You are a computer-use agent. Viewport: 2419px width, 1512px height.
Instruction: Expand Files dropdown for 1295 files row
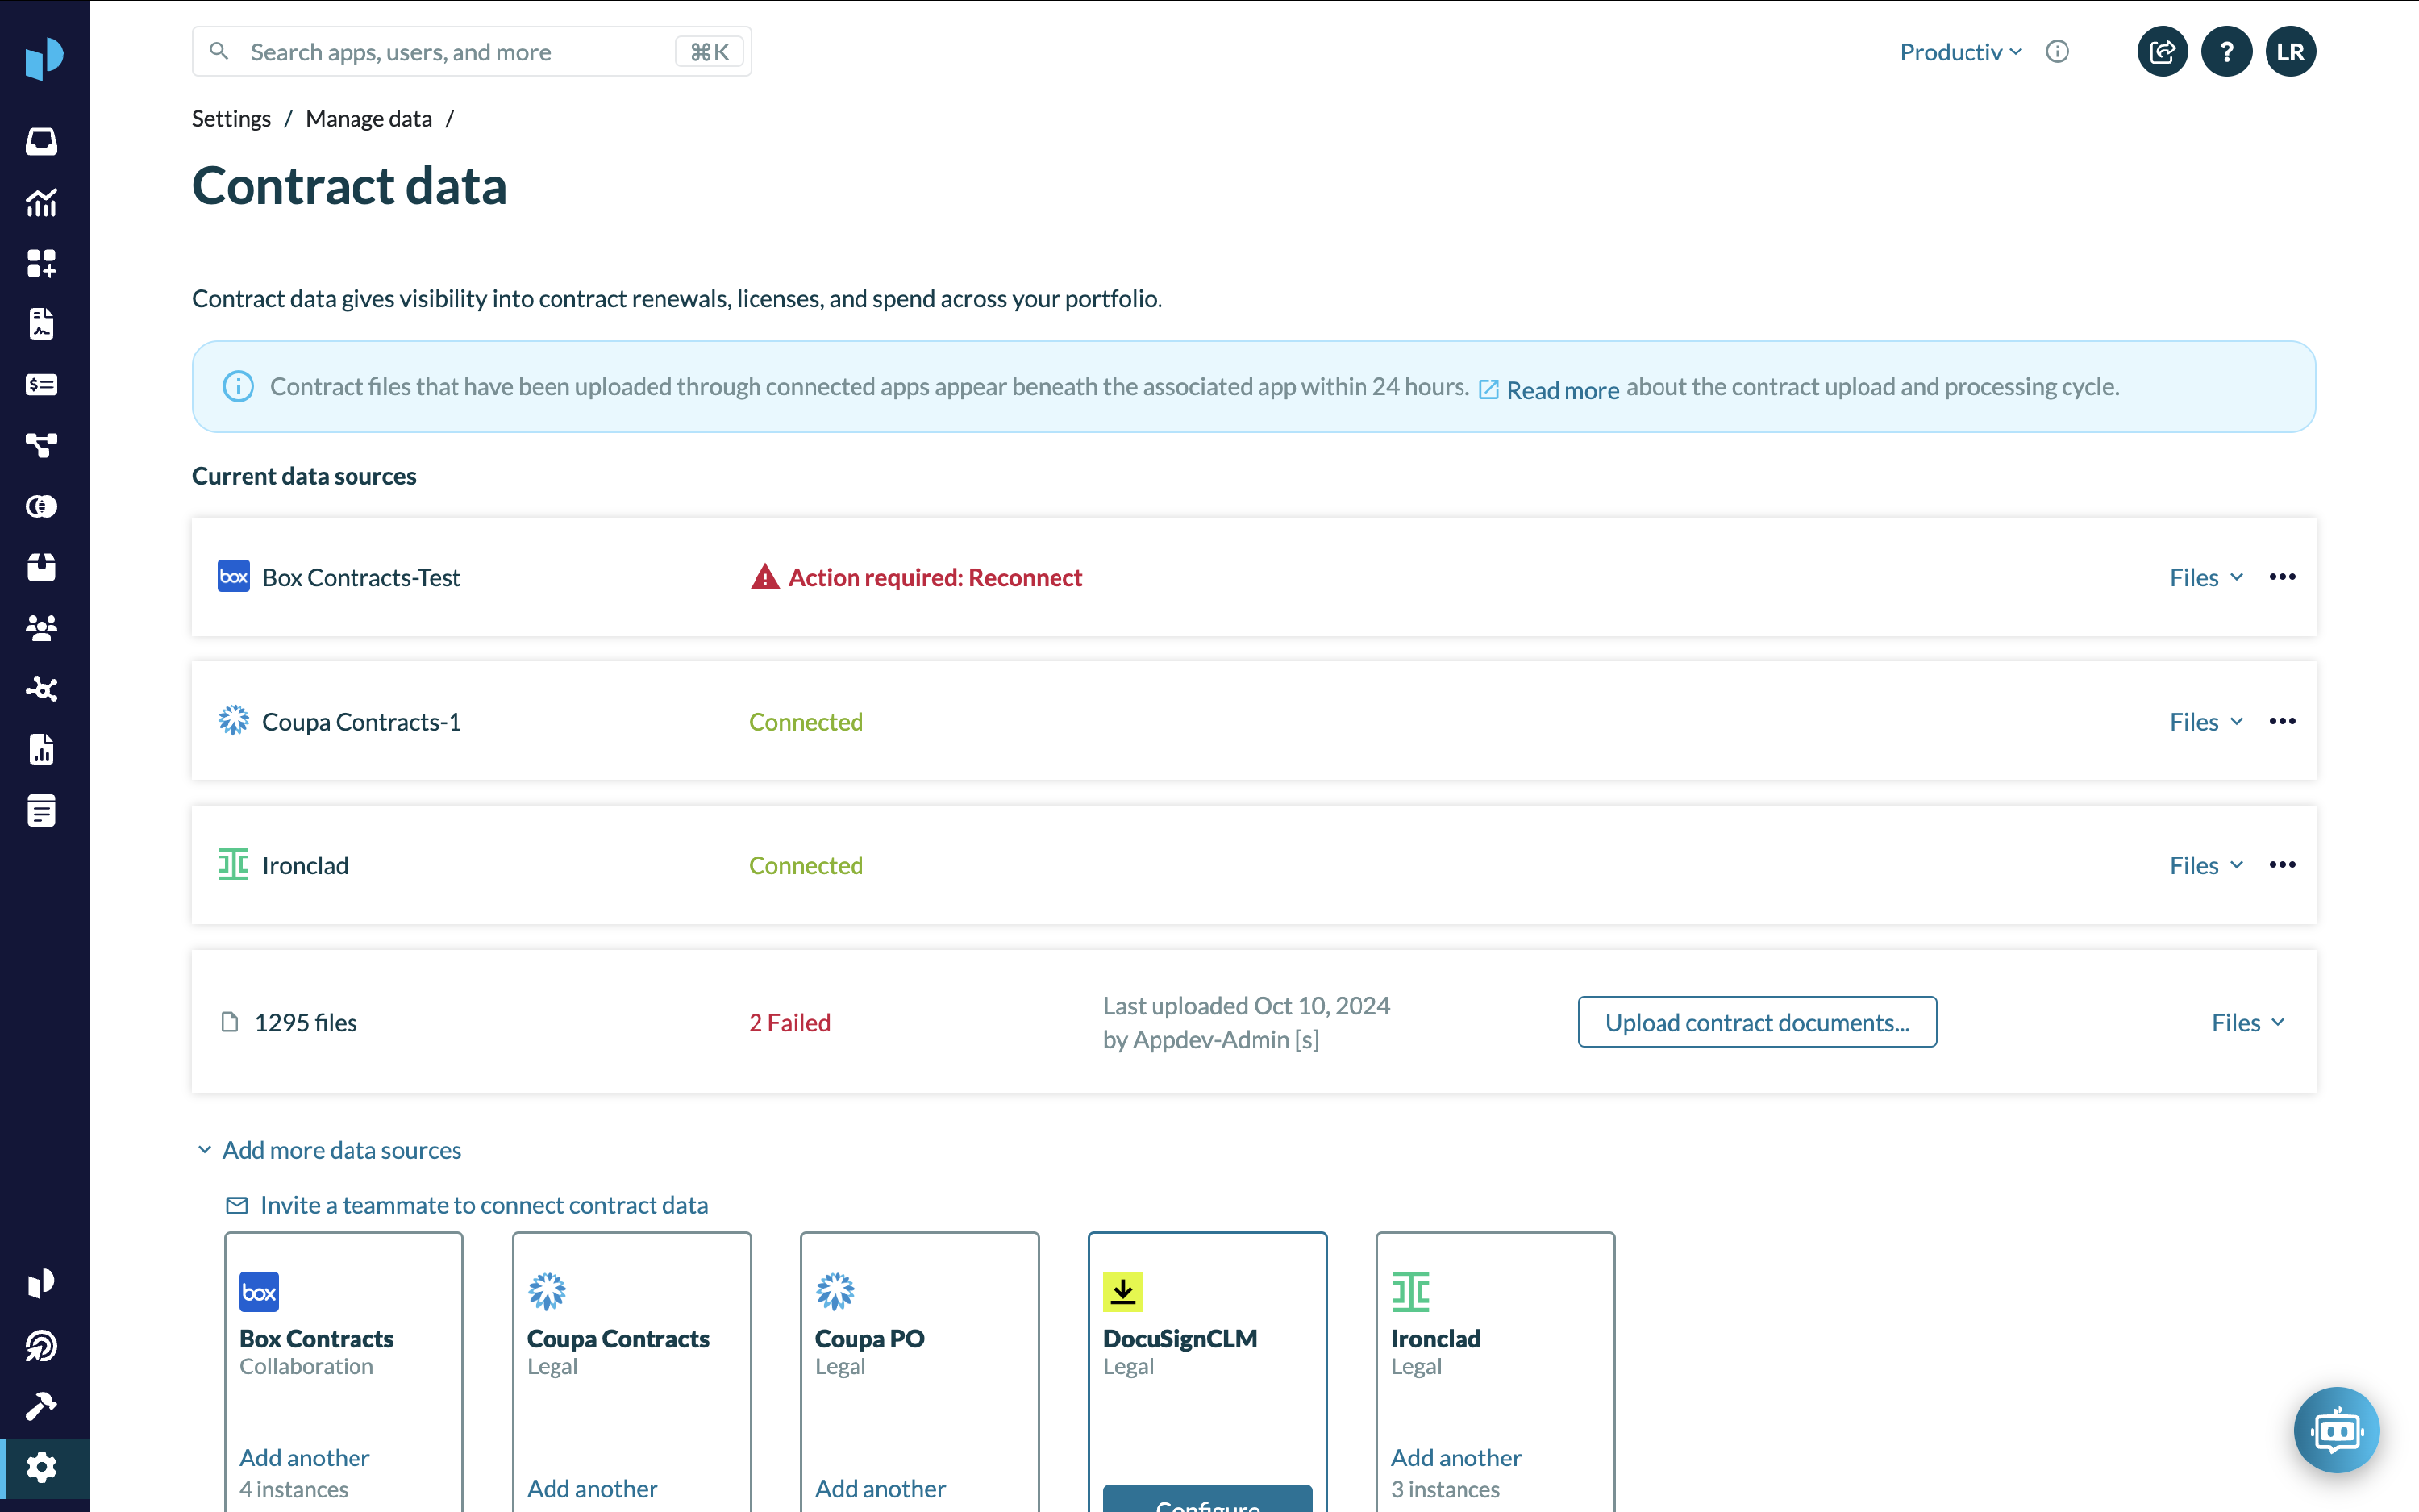click(x=2247, y=1022)
